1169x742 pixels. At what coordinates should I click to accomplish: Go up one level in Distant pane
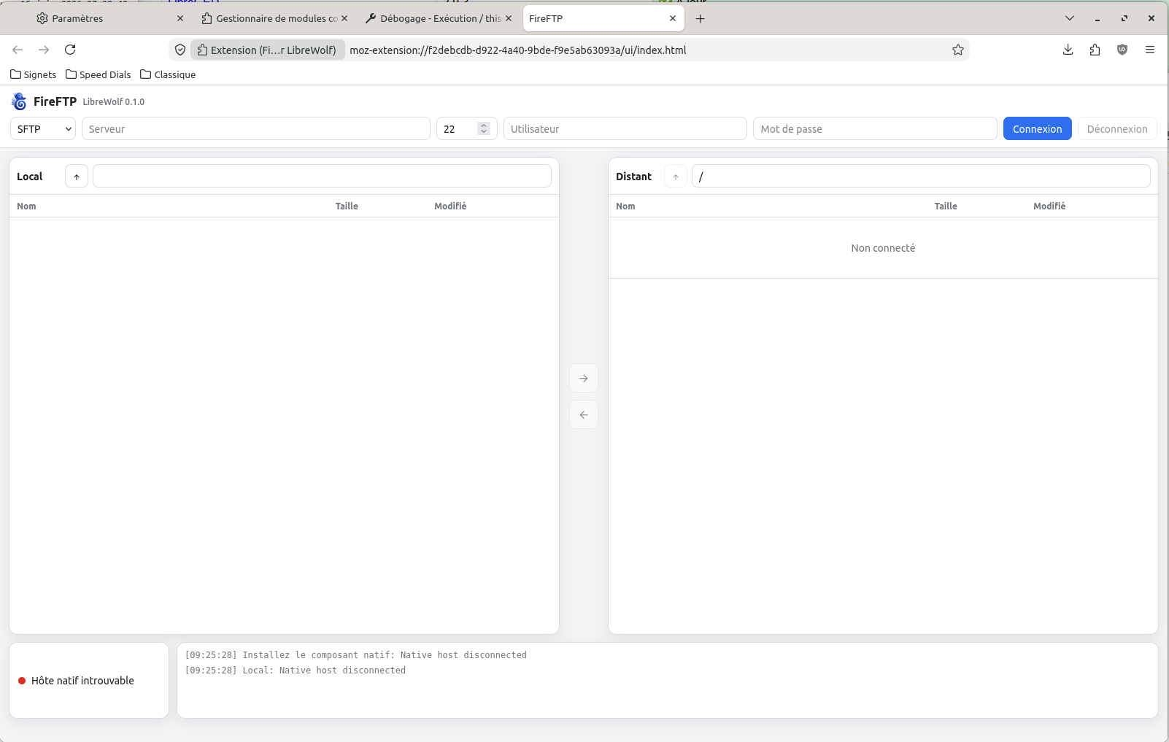[676, 177]
